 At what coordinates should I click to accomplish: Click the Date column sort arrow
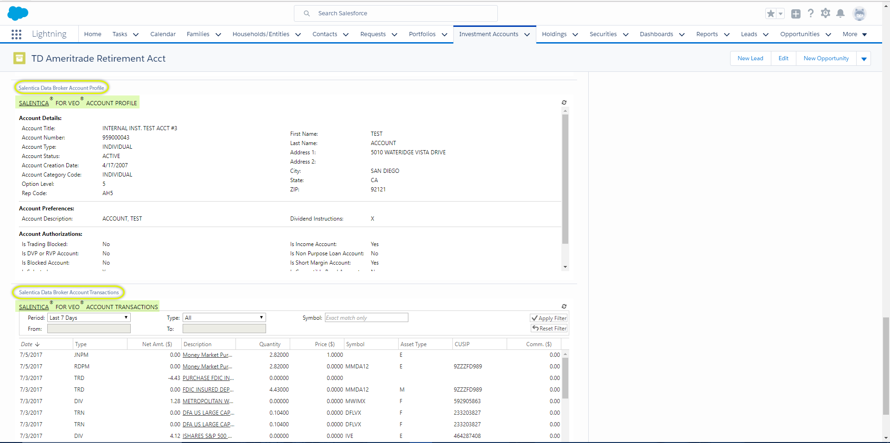click(x=38, y=344)
